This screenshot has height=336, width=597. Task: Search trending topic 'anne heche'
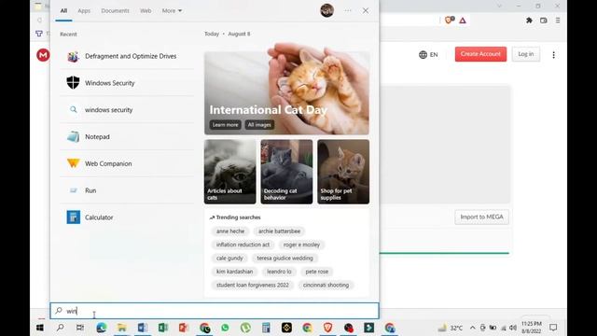[x=230, y=231]
